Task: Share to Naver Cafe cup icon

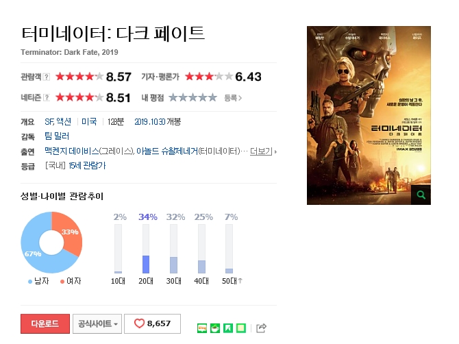Action: point(215,328)
